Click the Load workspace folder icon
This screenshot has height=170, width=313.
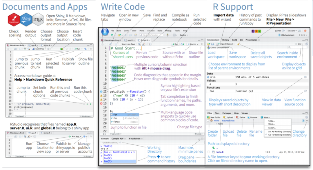(x=208, y=44)
